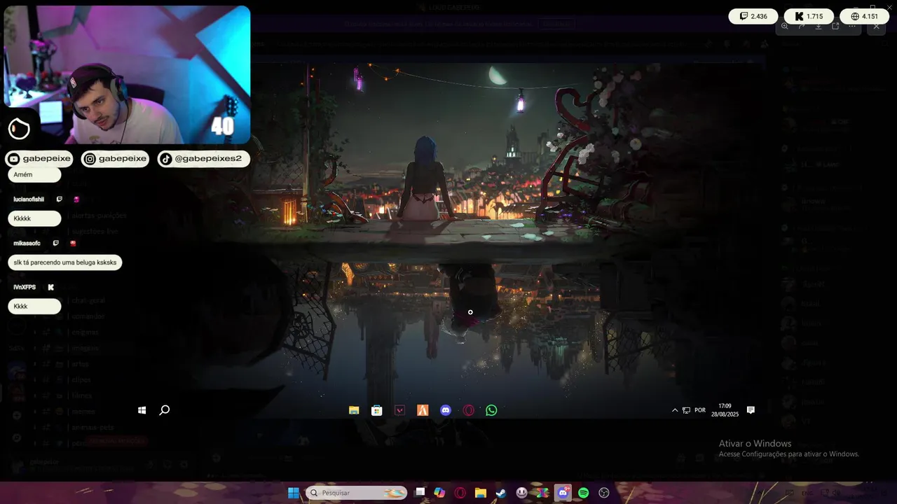
Task: Click the globe total viewers badge 4.151
Action: [x=864, y=16]
